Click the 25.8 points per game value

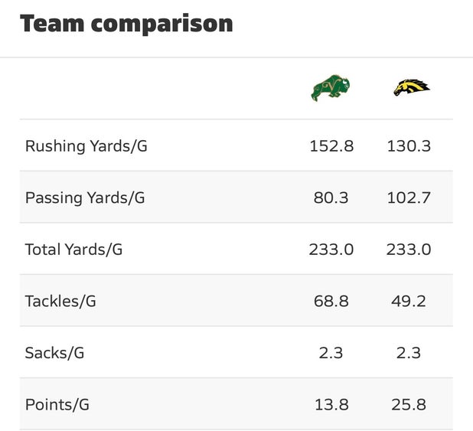(409, 404)
